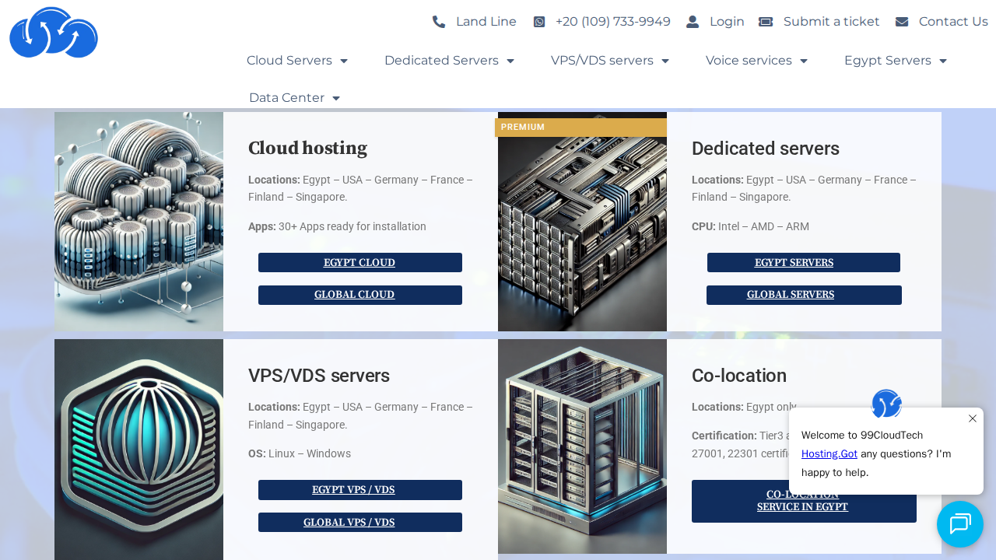Click the envelope icon beside Contact Us

(902, 22)
